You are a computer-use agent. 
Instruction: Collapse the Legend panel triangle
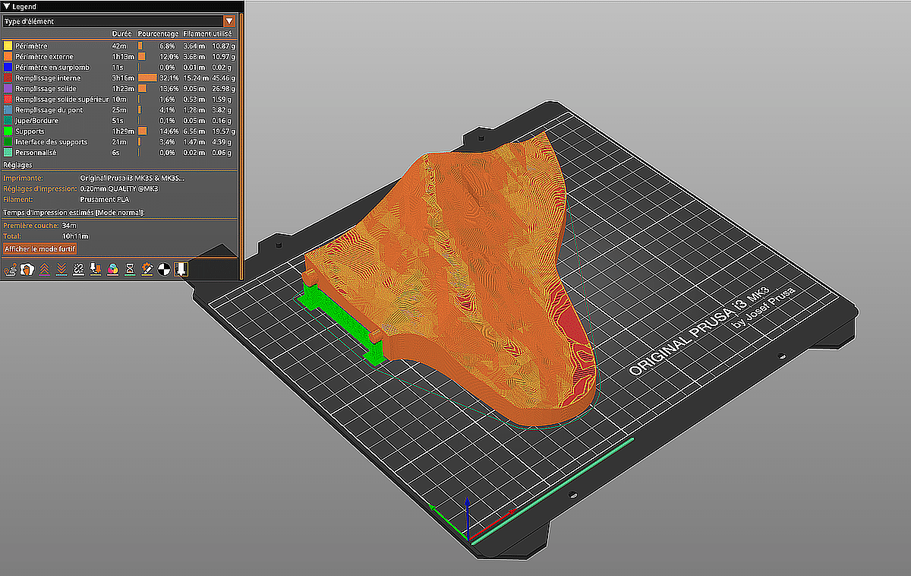(x=7, y=6)
